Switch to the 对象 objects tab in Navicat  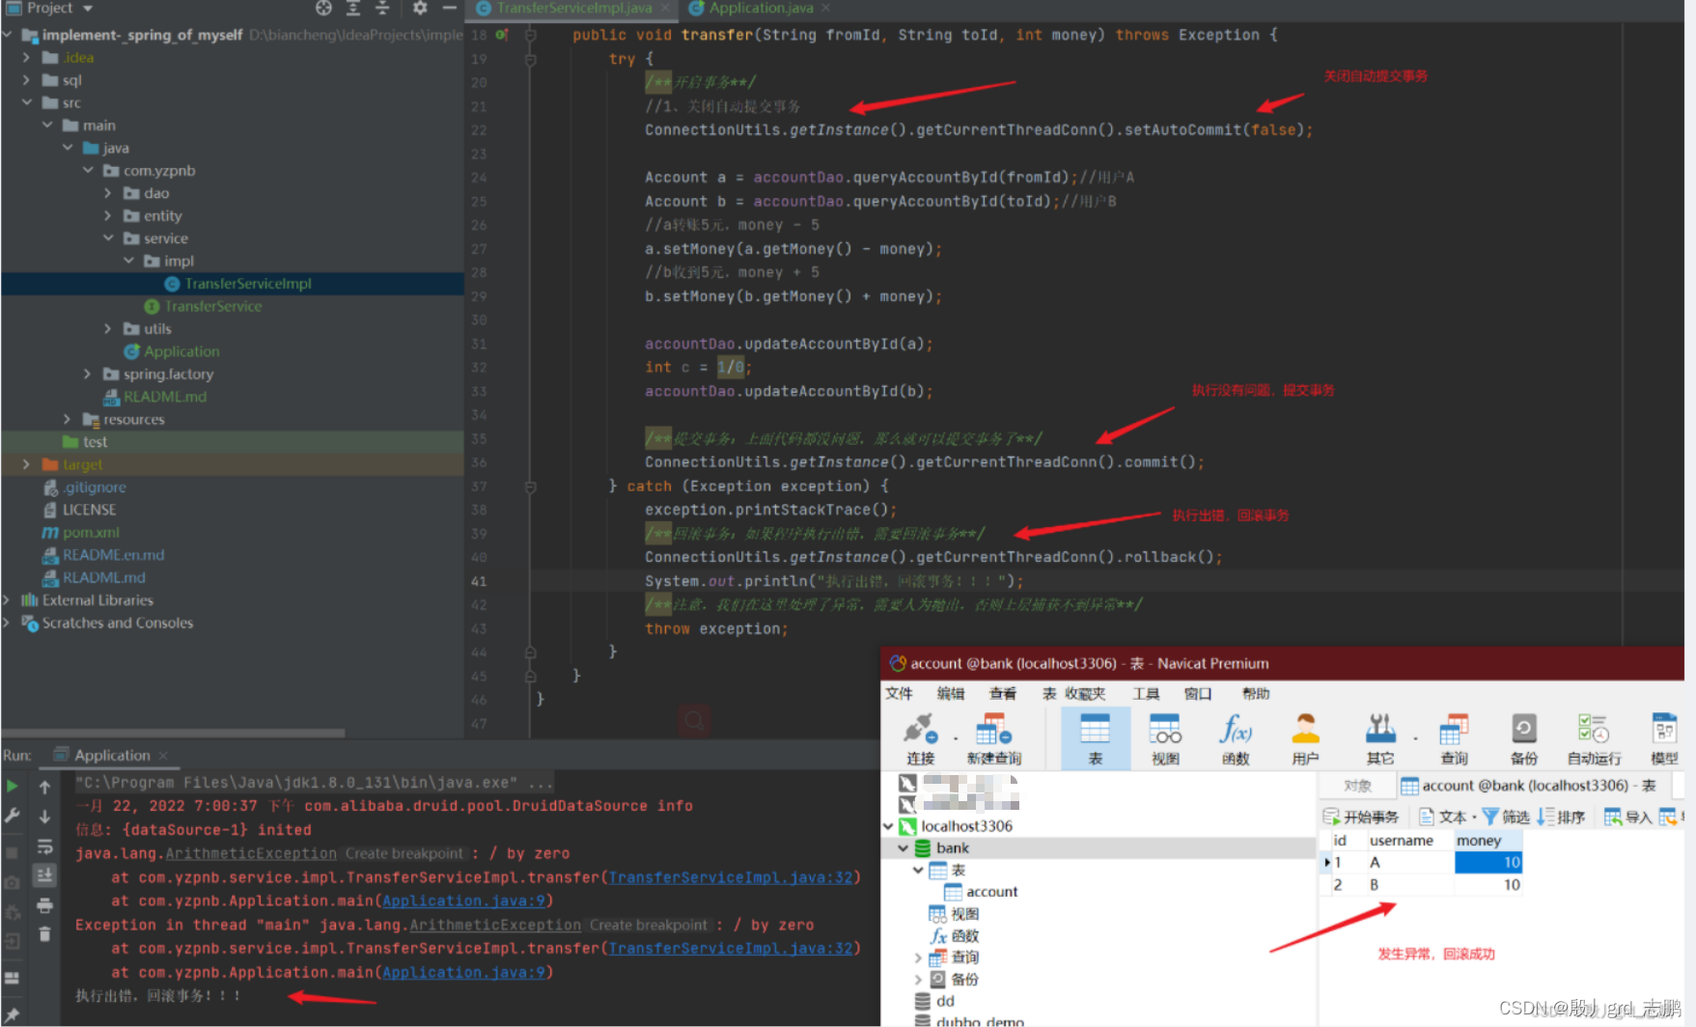(x=1358, y=786)
